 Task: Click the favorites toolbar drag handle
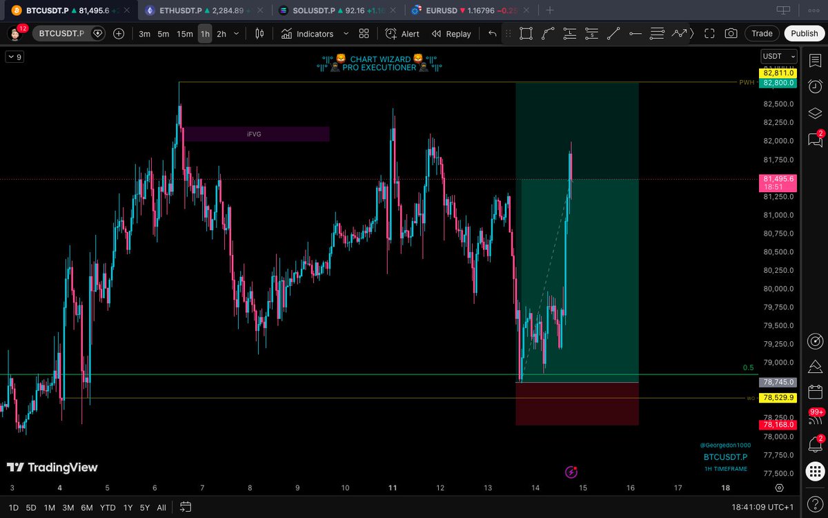pyautogui.click(x=509, y=33)
